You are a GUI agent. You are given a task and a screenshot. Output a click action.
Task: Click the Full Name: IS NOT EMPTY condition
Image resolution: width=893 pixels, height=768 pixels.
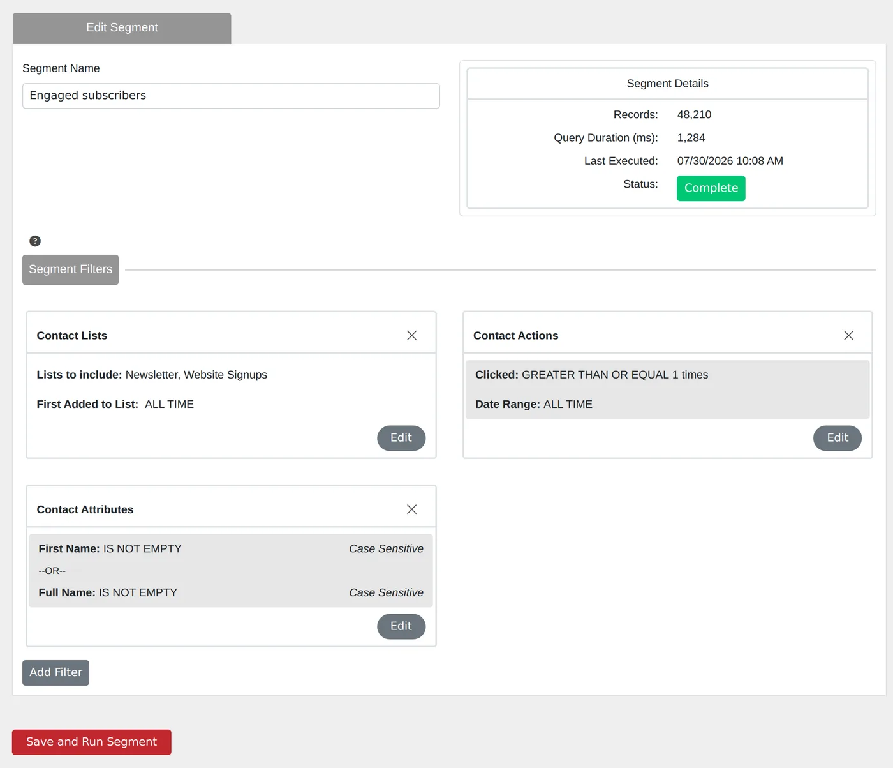108,592
